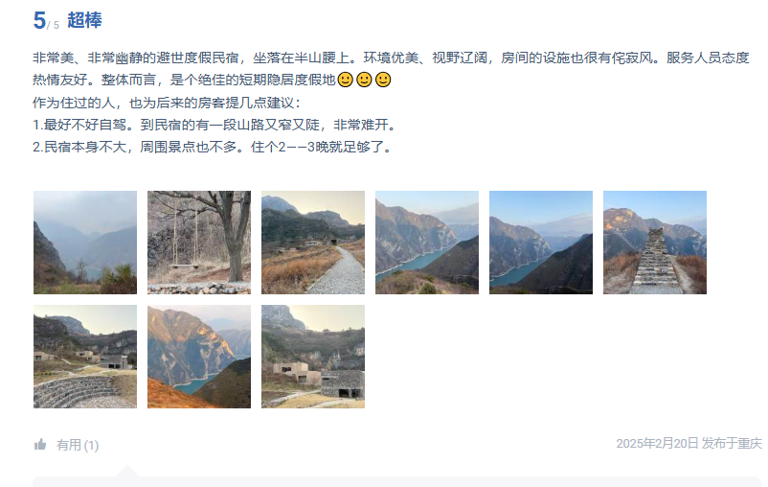
Task: Click the third smiley emoji
Action: click(383, 80)
